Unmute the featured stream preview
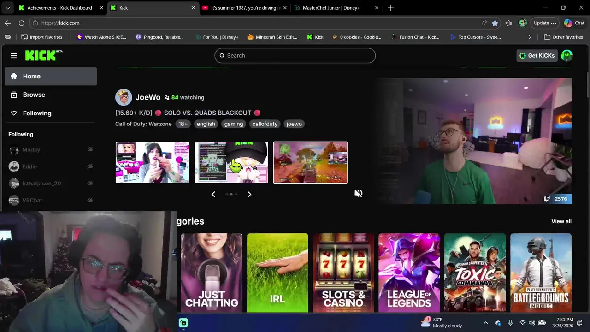 pyautogui.click(x=358, y=193)
